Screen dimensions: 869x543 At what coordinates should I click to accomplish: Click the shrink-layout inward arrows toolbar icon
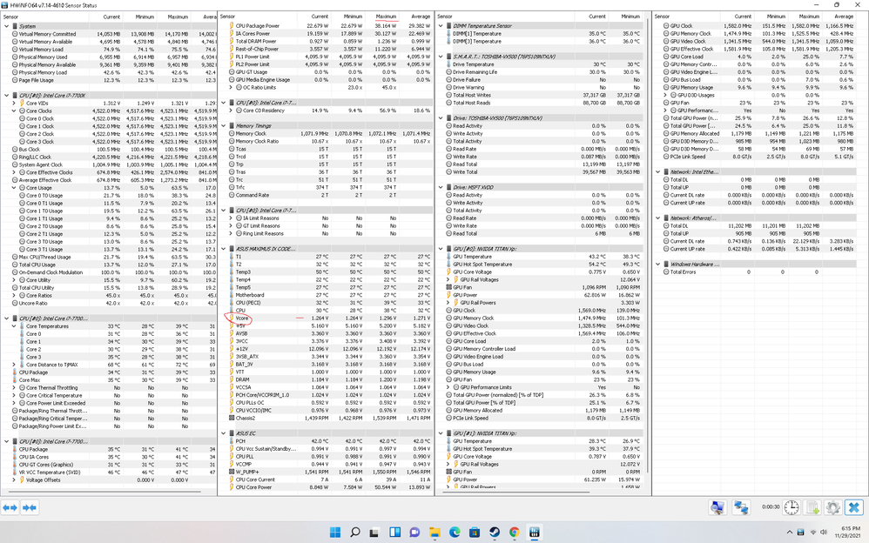(30, 507)
